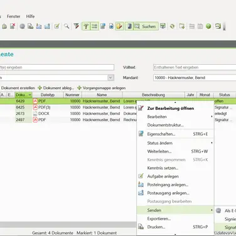Click the task checkmark icon in the toolbar
The image size is (236, 236).
coord(57,26)
